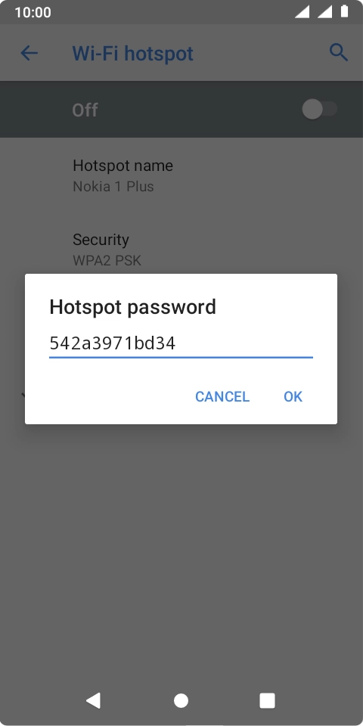Viewport: 363px width, 726px height.
Task: Tap the battery icon in status bar
Action: (x=345, y=11)
